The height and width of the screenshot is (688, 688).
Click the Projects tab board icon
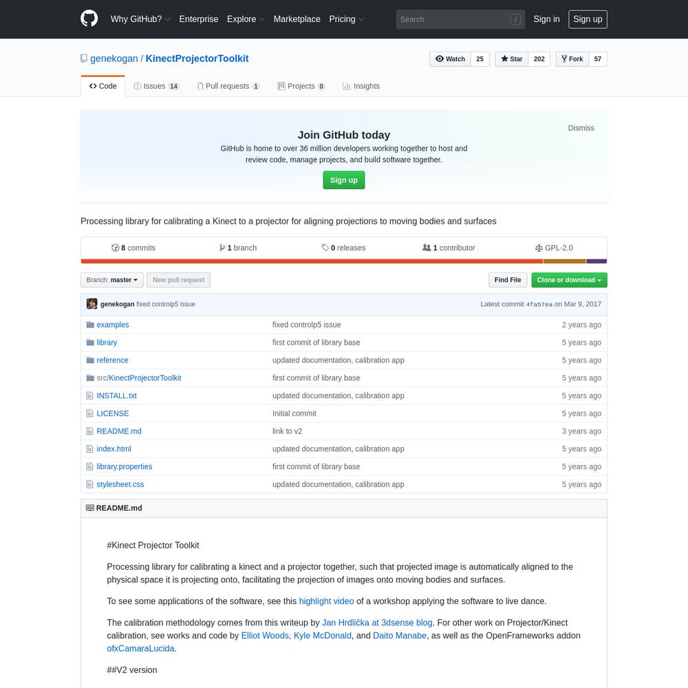coord(281,86)
